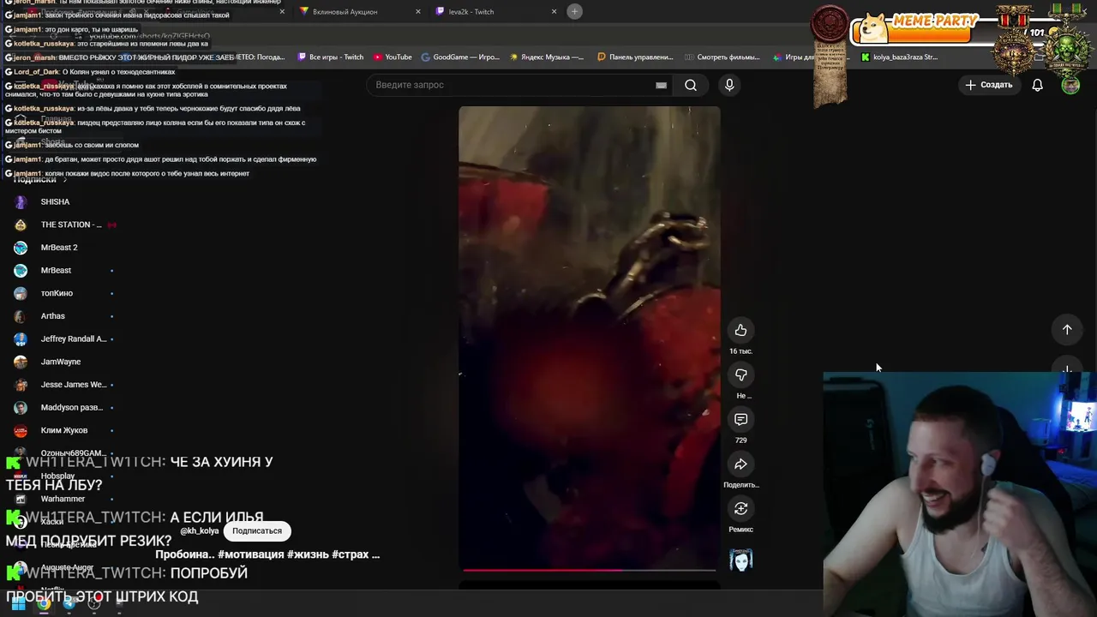This screenshot has width=1097, height=617.
Task: Close the Ieva2k - Twitch tab
Action: [x=554, y=12]
